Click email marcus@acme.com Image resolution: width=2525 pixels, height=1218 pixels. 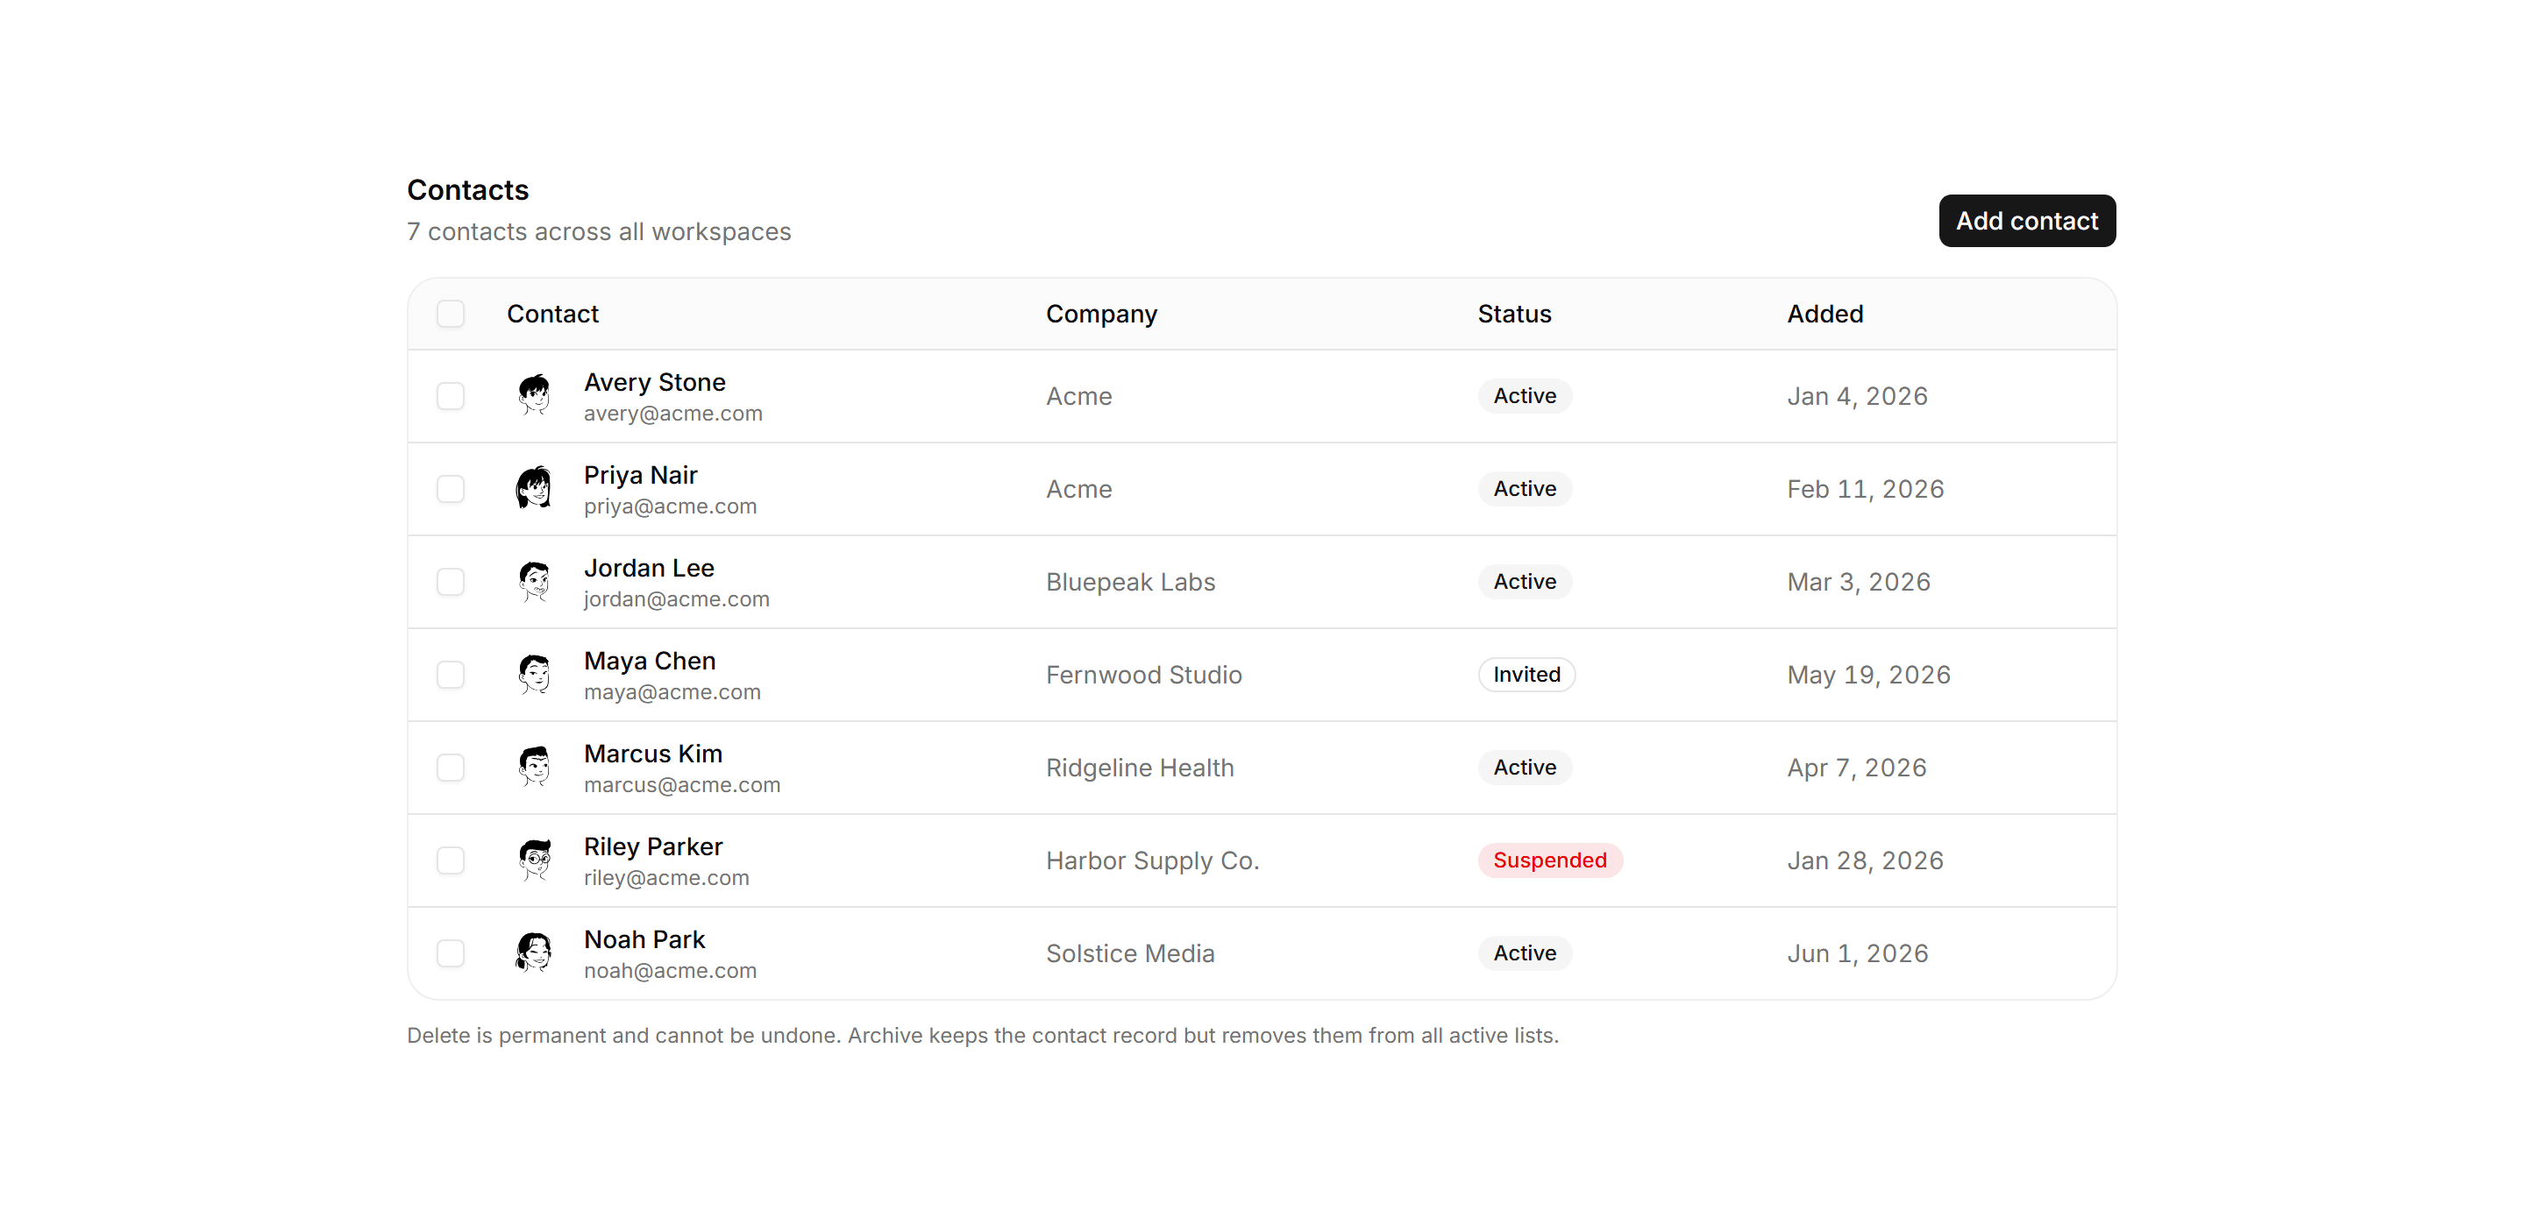pyautogui.click(x=682, y=785)
